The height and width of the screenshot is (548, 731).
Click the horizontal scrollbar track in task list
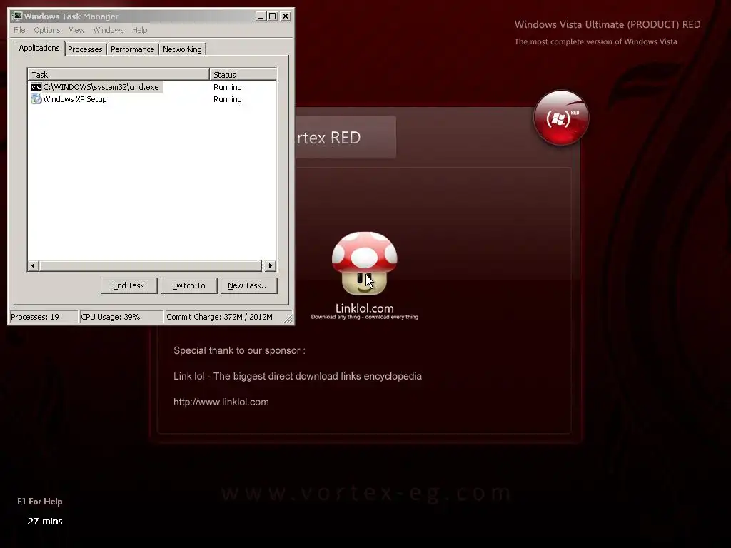[x=151, y=265]
